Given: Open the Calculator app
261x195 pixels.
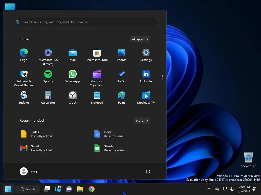Looking at the screenshot, I should 48,98.
